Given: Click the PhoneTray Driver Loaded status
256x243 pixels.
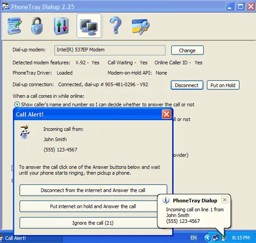Looking at the screenshot, I should pos(65,73).
